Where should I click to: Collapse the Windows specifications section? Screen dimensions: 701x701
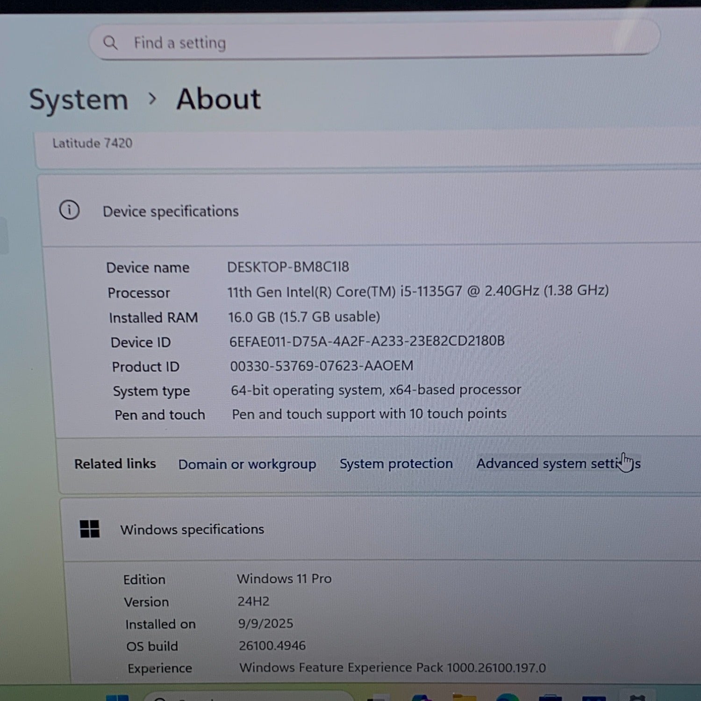(x=374, y=529)
